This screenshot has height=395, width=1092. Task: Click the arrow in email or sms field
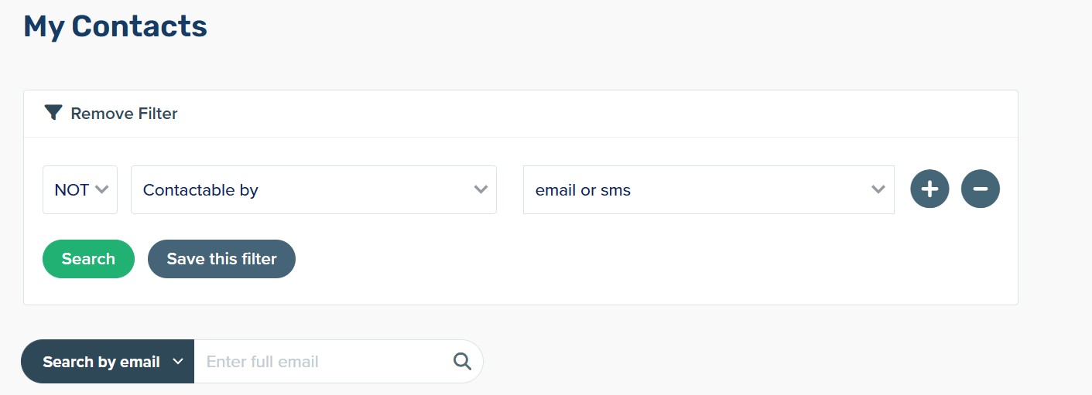click(x=878, y=189)
